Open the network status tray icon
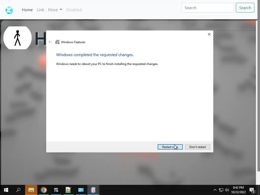The height and width of the screenshot is (195, 260). tap(221, 190)
